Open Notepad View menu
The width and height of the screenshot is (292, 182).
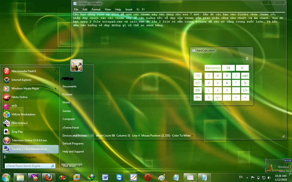pos(108,9)
